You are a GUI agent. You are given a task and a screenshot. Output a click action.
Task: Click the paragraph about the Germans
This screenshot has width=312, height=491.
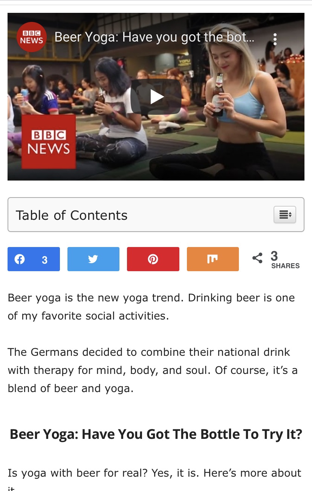[x=153, y=370]
